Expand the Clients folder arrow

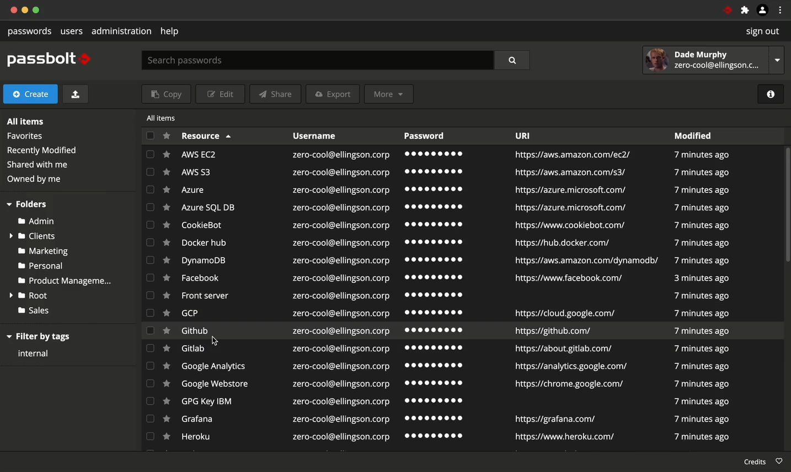[x=11, y=236]
